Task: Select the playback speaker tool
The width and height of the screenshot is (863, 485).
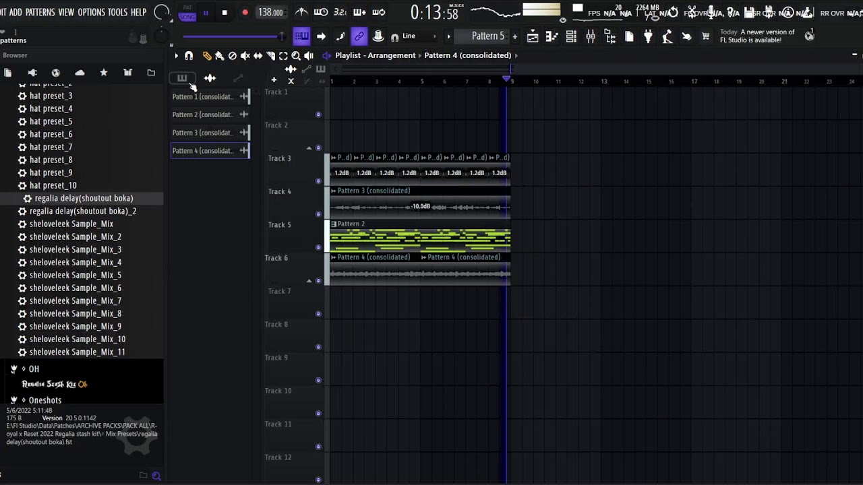Action: click(x=309, y=56)
